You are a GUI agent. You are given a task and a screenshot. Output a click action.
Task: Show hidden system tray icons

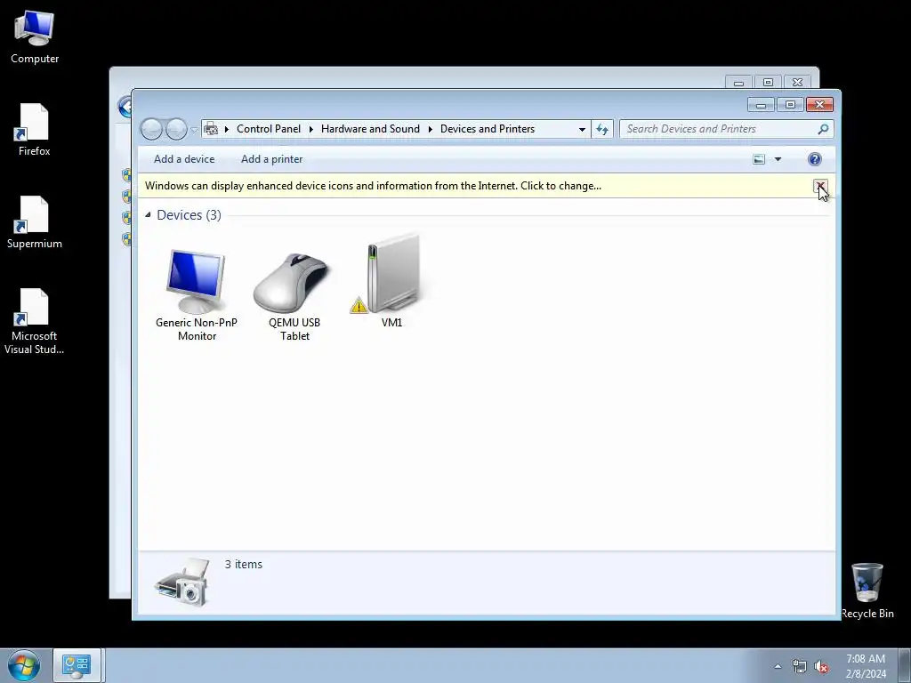coord(778,666)
